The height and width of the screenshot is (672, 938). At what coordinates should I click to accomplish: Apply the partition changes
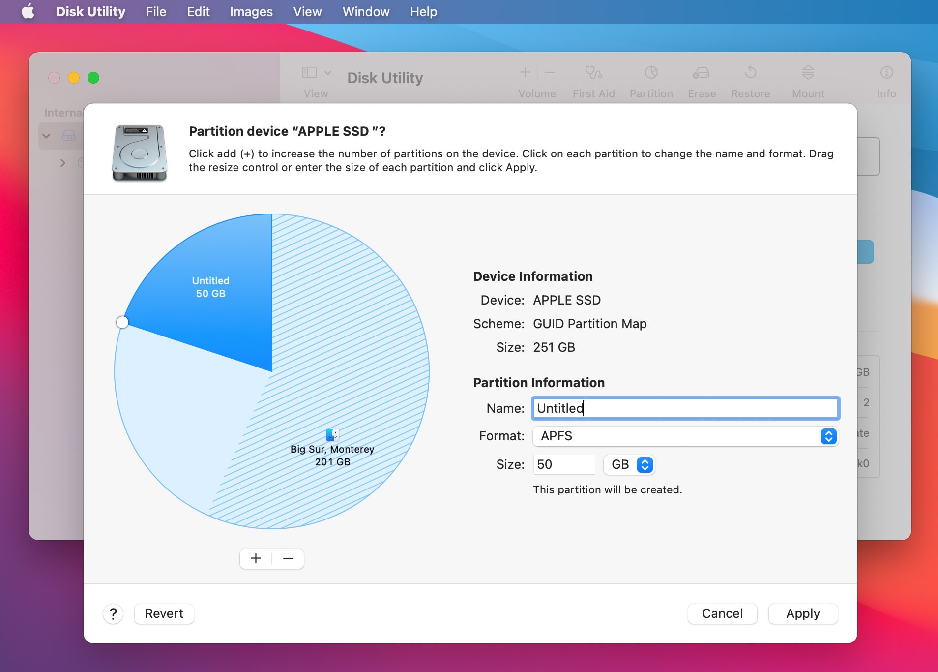[x=802, y=613]
